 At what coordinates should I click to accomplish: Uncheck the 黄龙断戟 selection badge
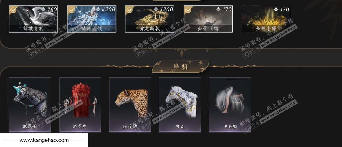tap(129, 10)
